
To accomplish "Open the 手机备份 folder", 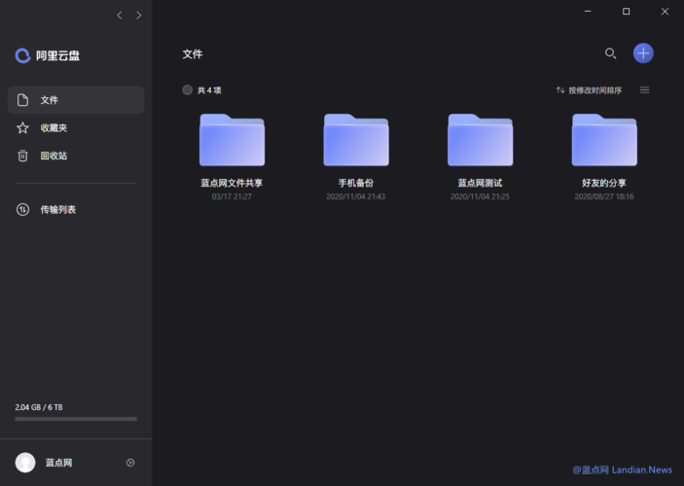I will coord(356,139).
